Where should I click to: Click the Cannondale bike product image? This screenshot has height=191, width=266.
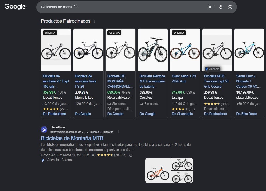[x=120, y=50]
